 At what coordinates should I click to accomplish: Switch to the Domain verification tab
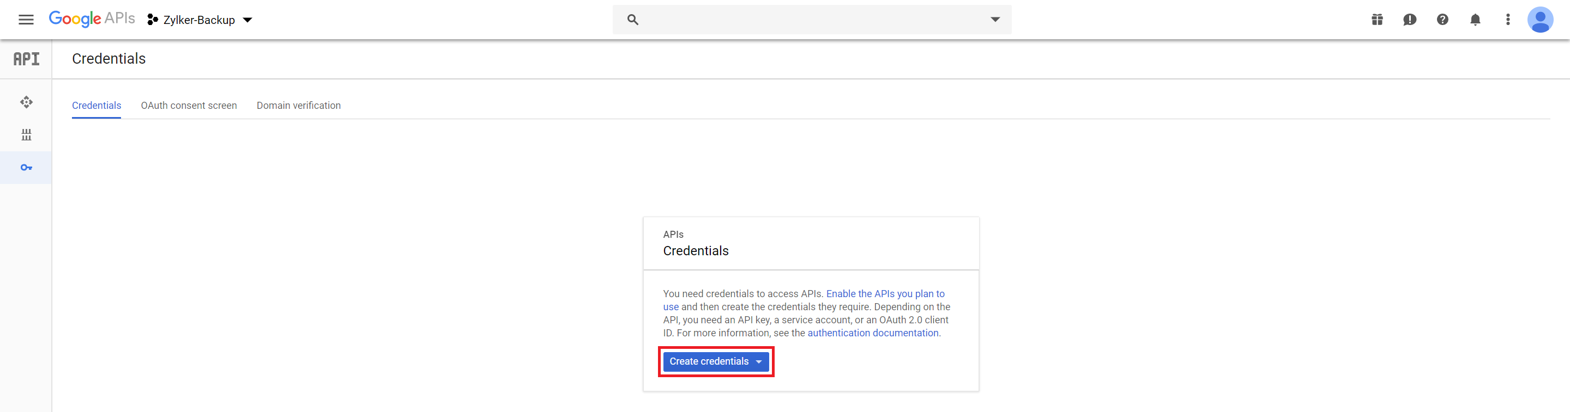click(x=299, y=105)
